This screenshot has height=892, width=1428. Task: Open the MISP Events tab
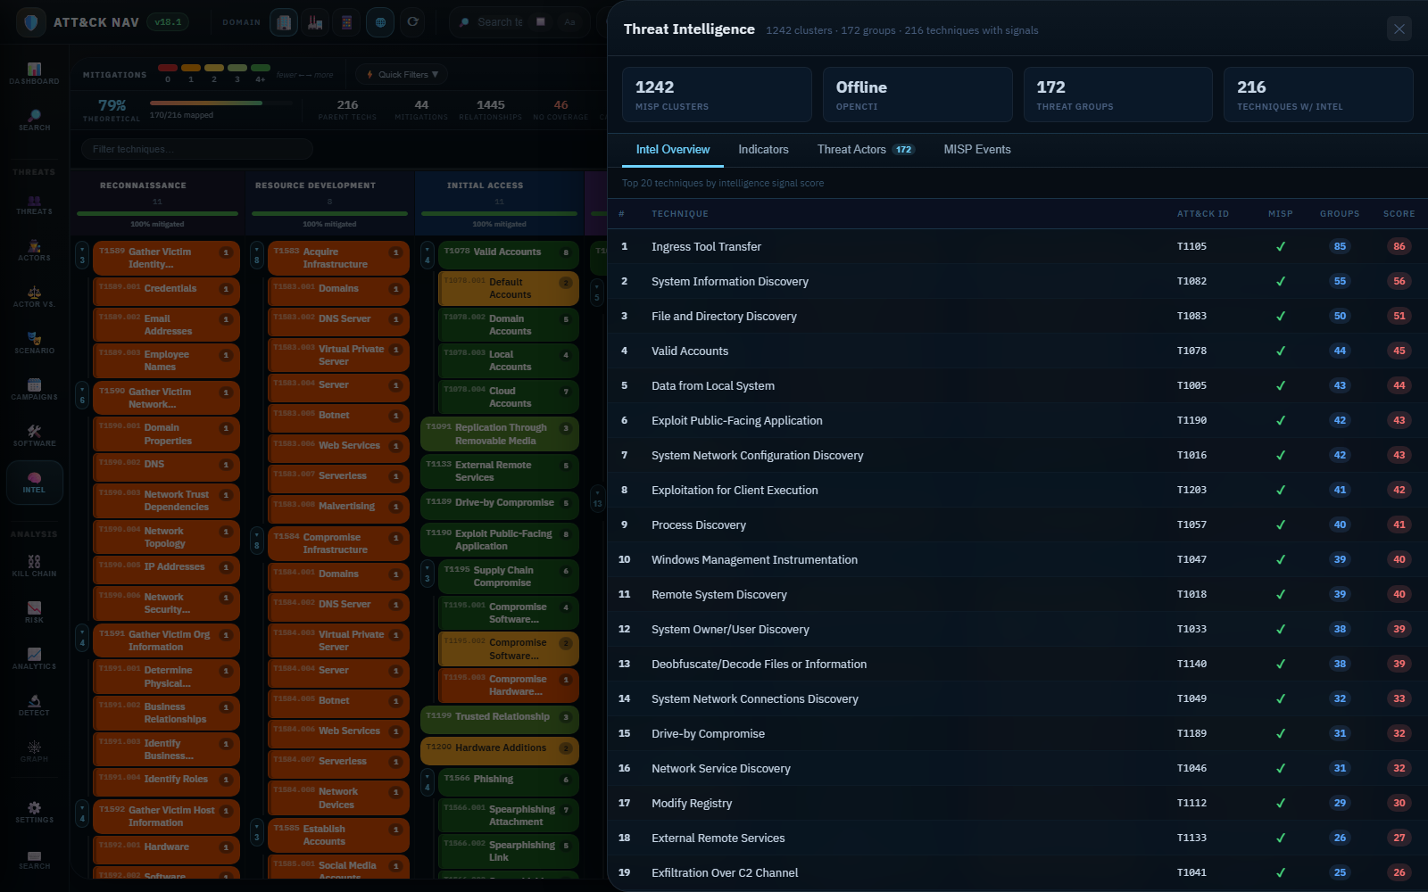tap(977, 149)
